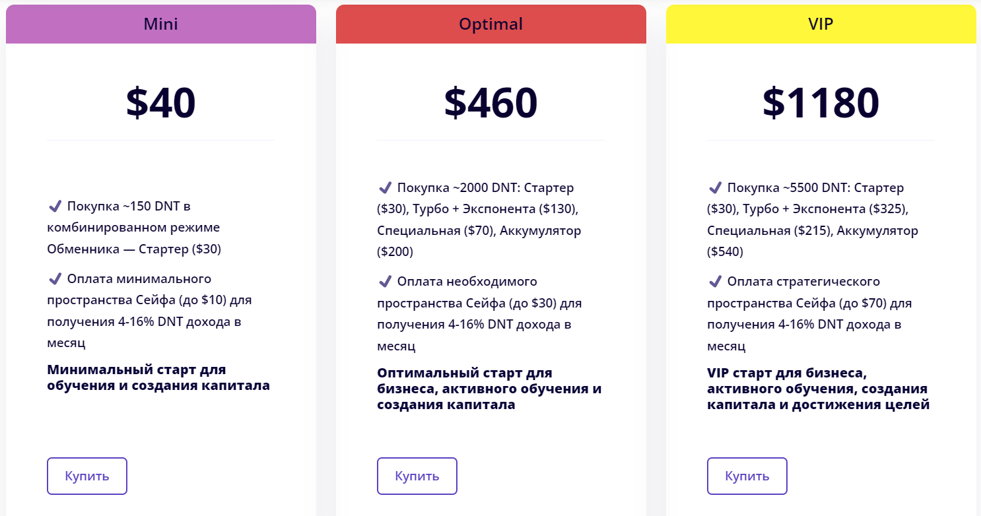Image resolution: width=981 pixels, height=516 pixels.
Task: Click the checkmark next to Оплата минимального пространства
Action: tap(55, 278)
